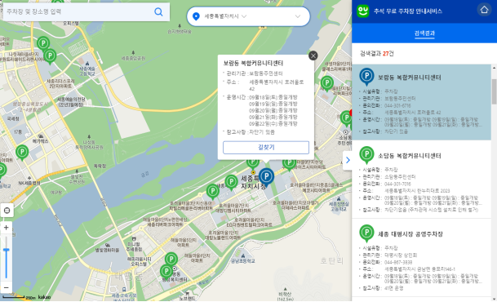The height and width of the screenshot is (302, 497).
Task: Switch to the 검색결과 tab
Action: click(x=424, y=33)
